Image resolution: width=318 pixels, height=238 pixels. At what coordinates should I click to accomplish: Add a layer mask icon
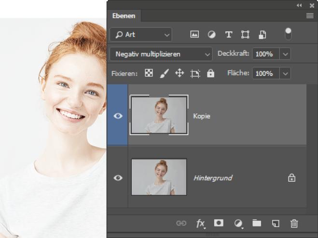pos(219,223)
